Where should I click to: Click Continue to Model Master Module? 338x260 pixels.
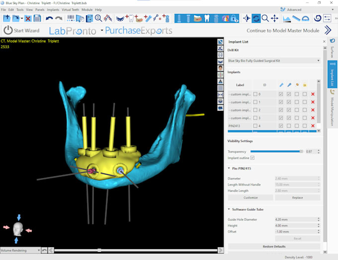(x=289, y=30)
